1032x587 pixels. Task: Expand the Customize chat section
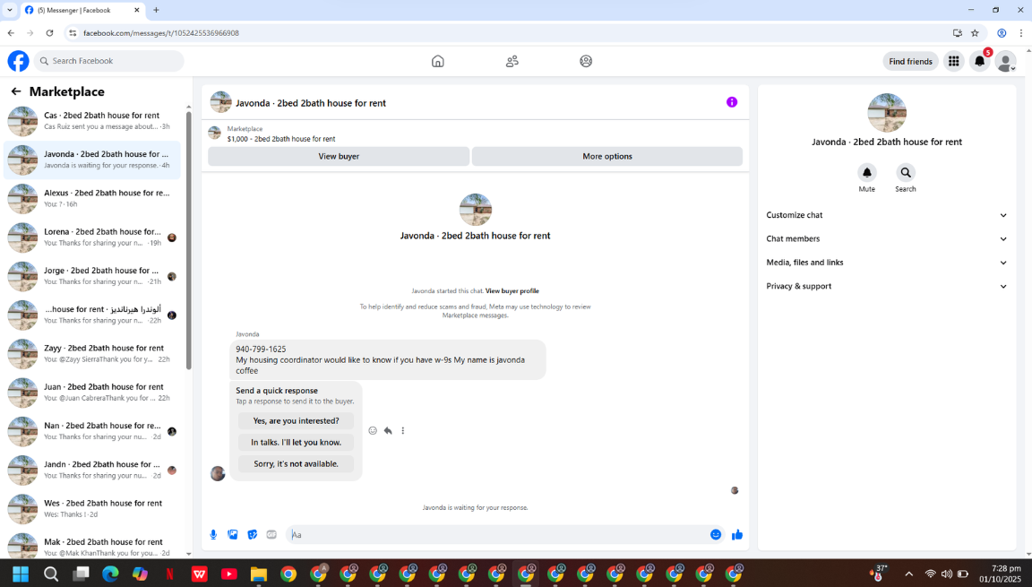tap(887, 215)
